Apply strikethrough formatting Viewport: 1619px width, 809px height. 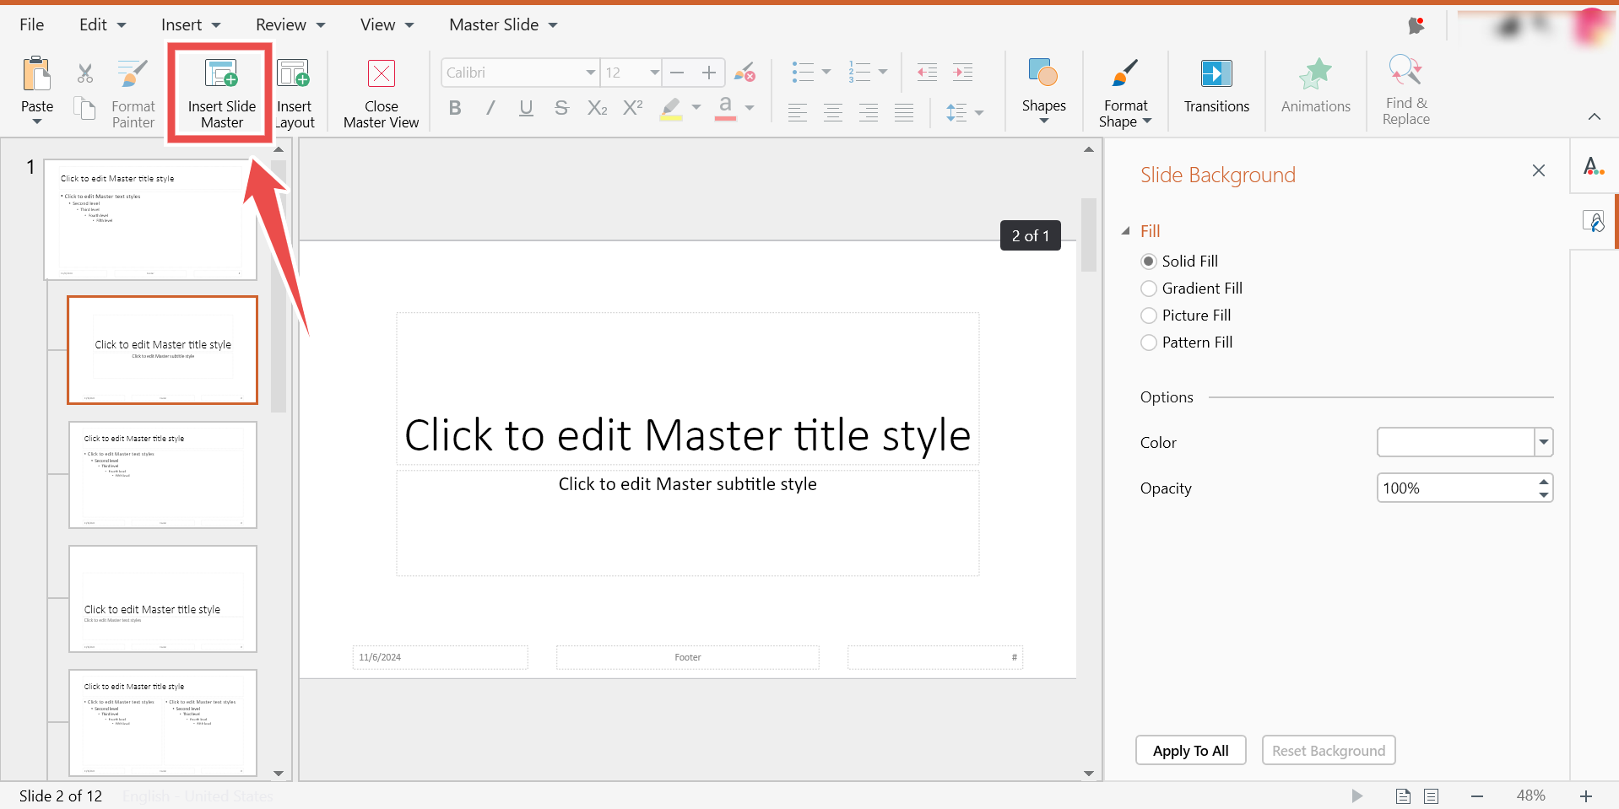(x=561, y=108)
